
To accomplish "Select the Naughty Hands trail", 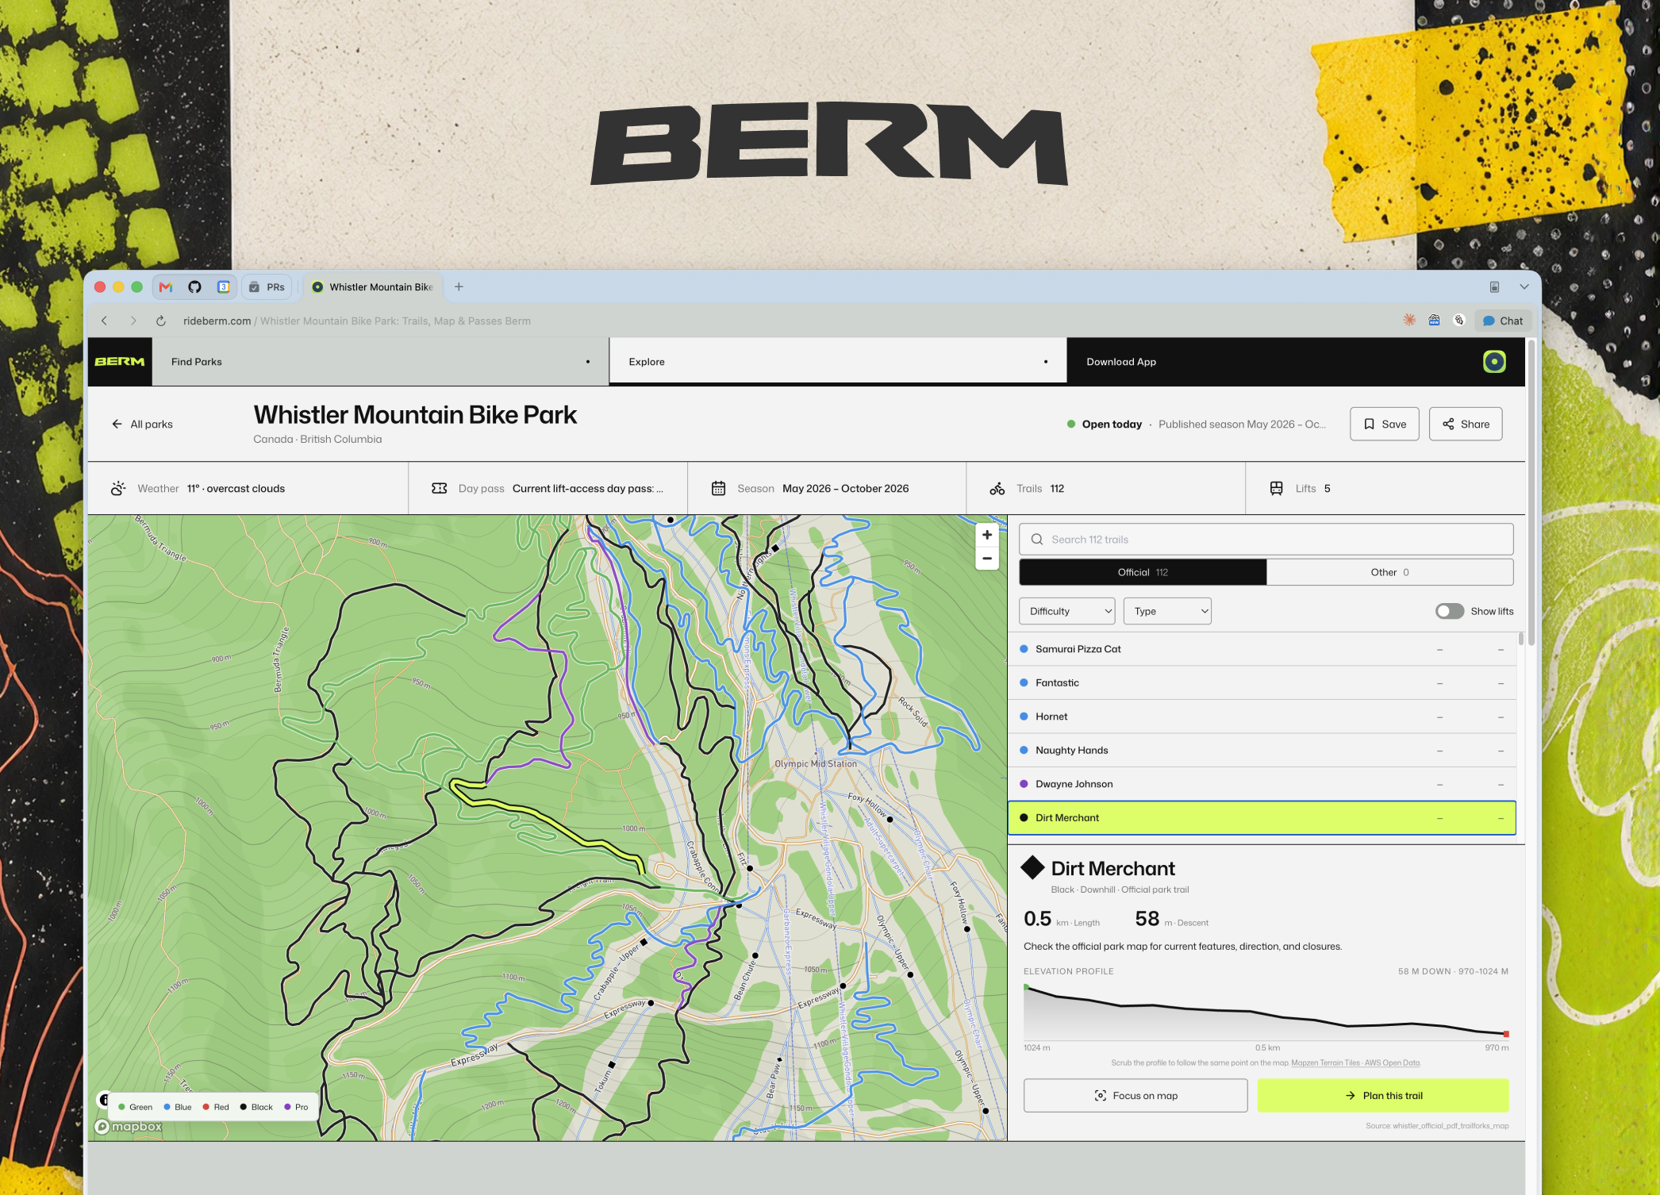I will coord(1262,751).
